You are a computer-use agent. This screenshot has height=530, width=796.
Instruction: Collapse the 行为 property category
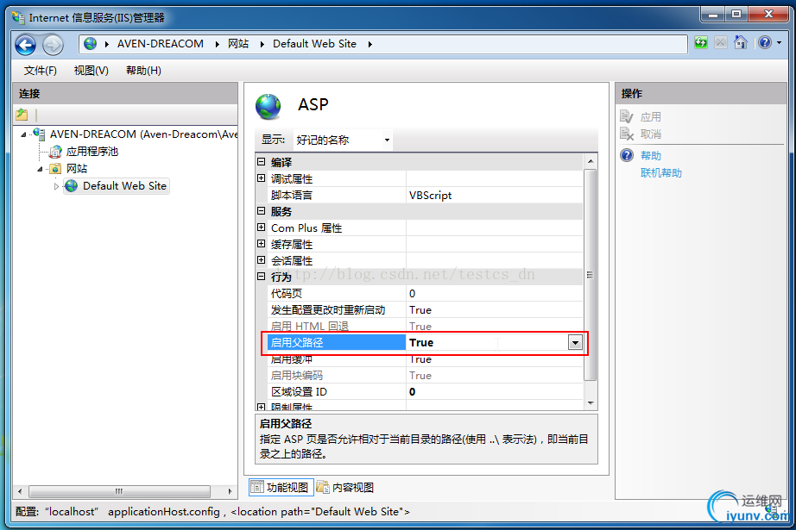click(261, 276)
